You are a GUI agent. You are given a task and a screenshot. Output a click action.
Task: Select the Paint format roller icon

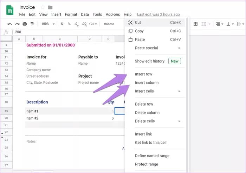tap(32, 24)
